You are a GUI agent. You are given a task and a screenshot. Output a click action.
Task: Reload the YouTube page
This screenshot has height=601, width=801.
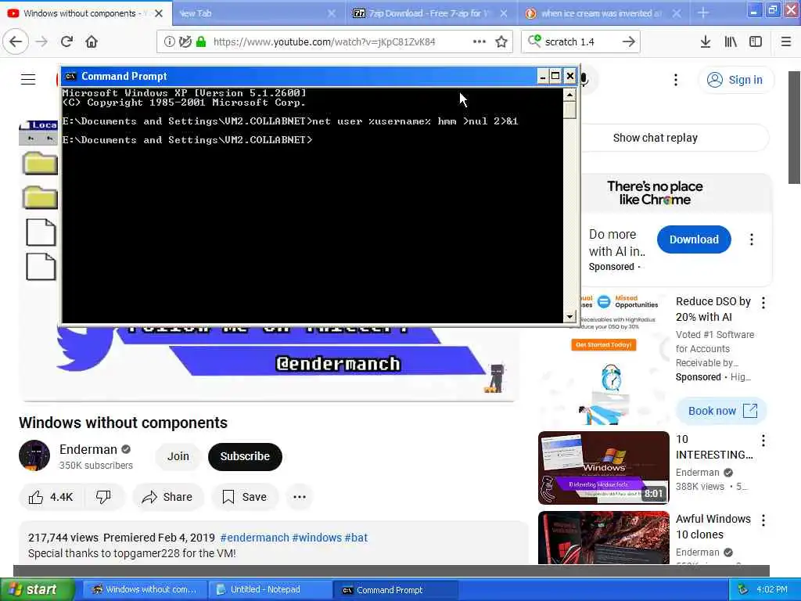pyautogui.click(x=66, y=41)
